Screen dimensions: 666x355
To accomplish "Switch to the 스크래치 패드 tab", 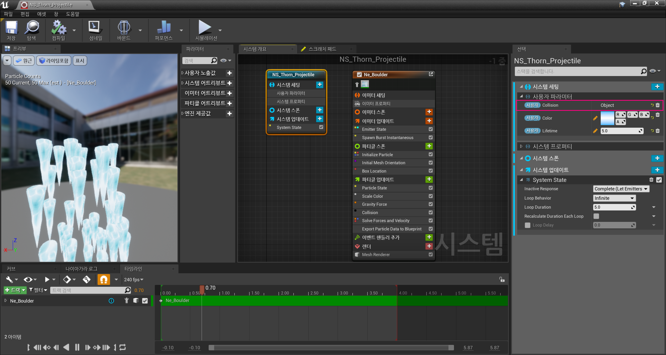I will (x=322, y=49).
